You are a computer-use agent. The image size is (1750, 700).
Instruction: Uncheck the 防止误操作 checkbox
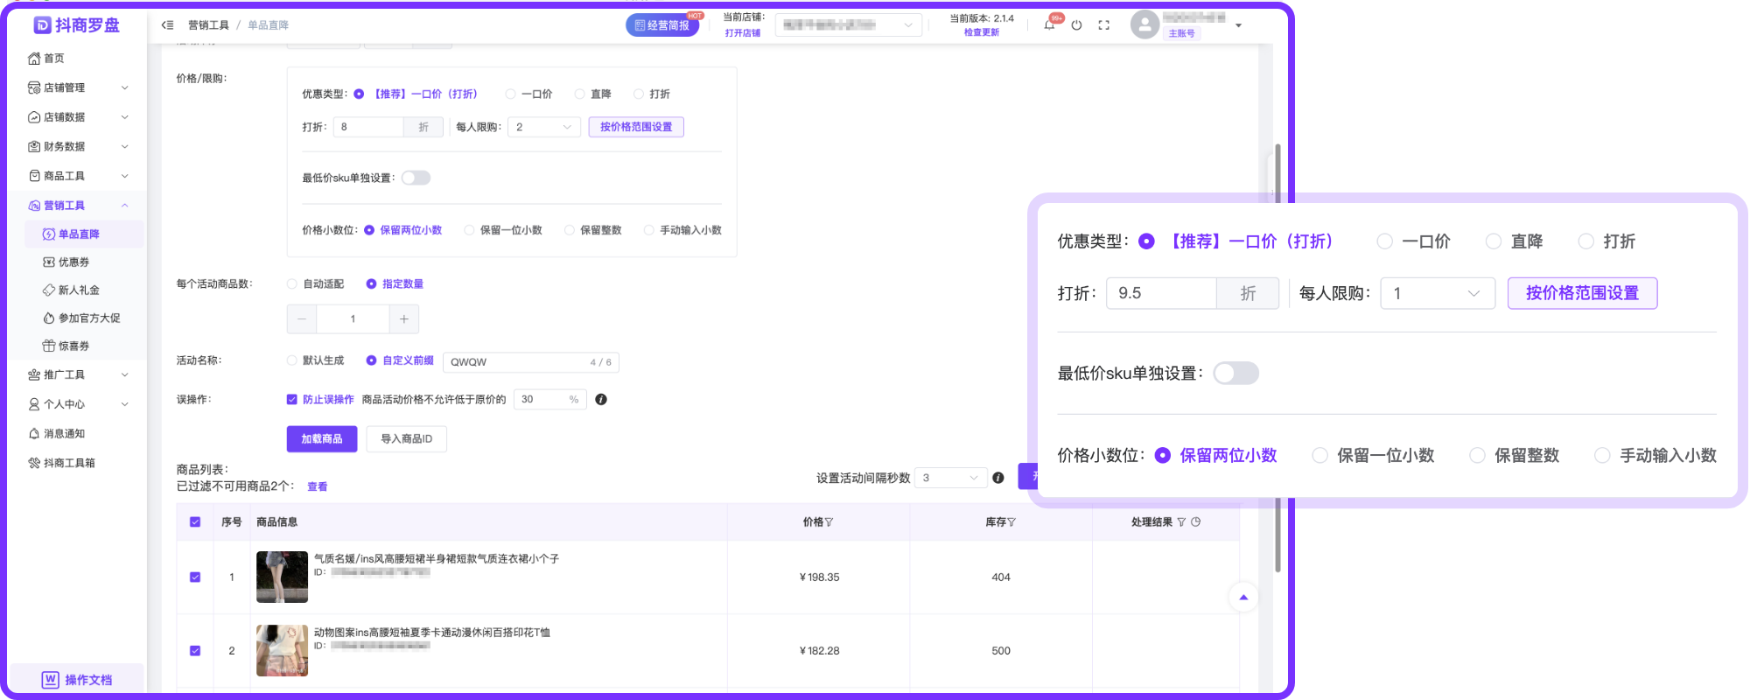(292, 400)
